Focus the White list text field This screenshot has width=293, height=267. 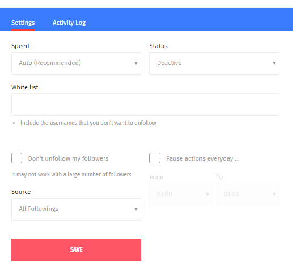tap(145, 105)
